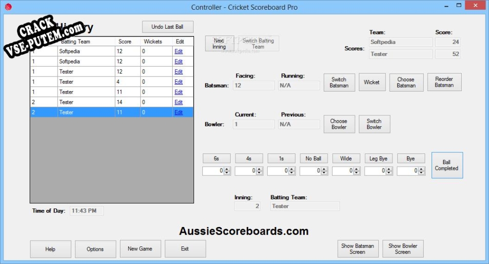
Task: Click the Wide count input field
Action: [x=343, y=171]
